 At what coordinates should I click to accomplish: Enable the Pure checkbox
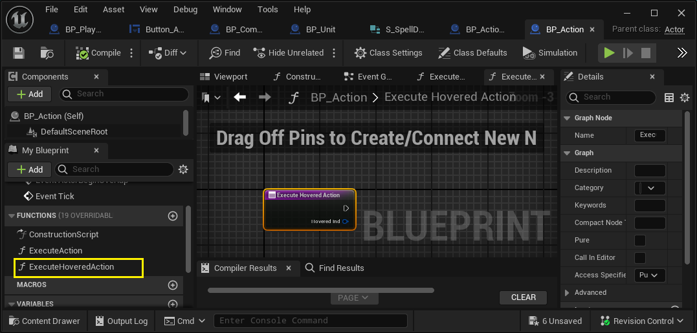[x=640, y=240]
